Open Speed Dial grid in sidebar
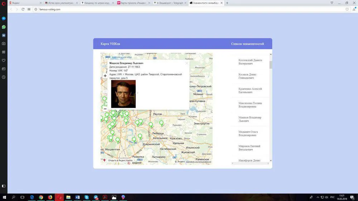This screenshot has width=358, height=201. 4,52
